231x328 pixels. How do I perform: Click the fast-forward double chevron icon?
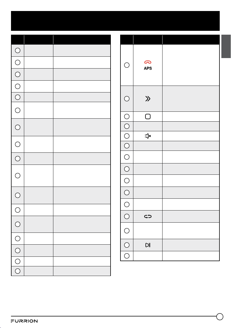pos(148,99)
